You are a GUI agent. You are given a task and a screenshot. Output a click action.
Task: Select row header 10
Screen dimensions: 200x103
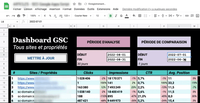[4, 73]
